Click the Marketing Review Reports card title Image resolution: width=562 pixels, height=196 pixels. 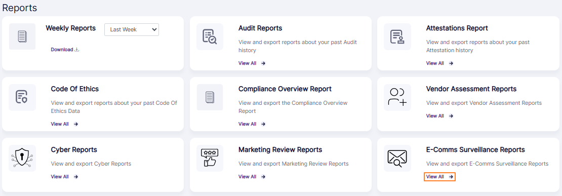(280, 150)
